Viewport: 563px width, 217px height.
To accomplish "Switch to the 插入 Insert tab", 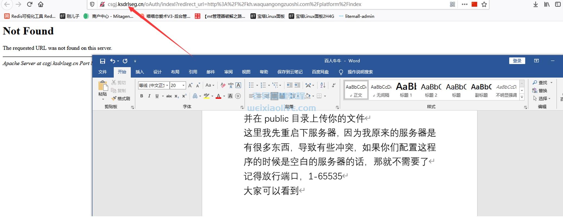I will (x=140, y=72).
